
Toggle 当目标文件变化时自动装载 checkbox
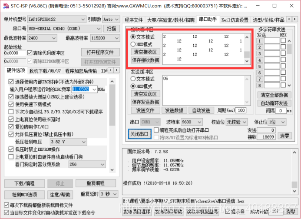click(x=7, y=212)
